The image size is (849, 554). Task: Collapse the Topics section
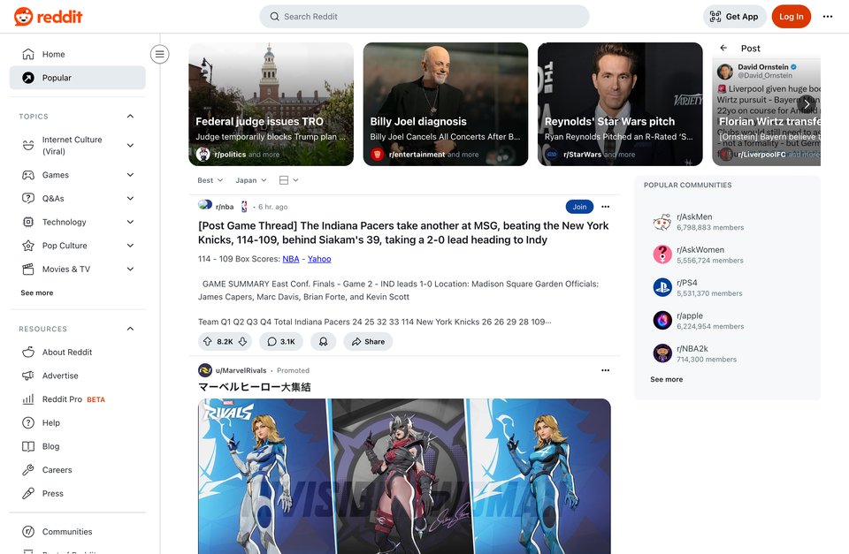130,117
